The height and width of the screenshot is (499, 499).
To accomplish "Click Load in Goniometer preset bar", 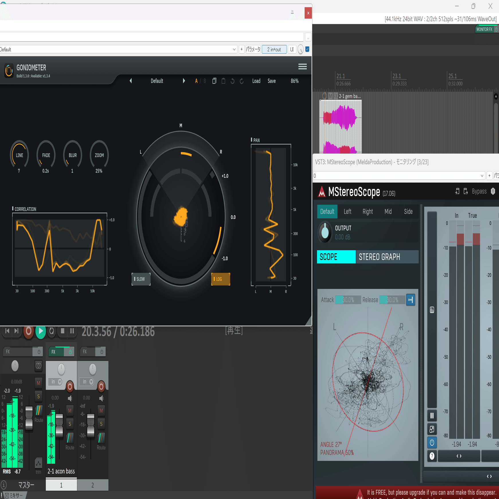I will pyautogui.click(x=256, y=81).
